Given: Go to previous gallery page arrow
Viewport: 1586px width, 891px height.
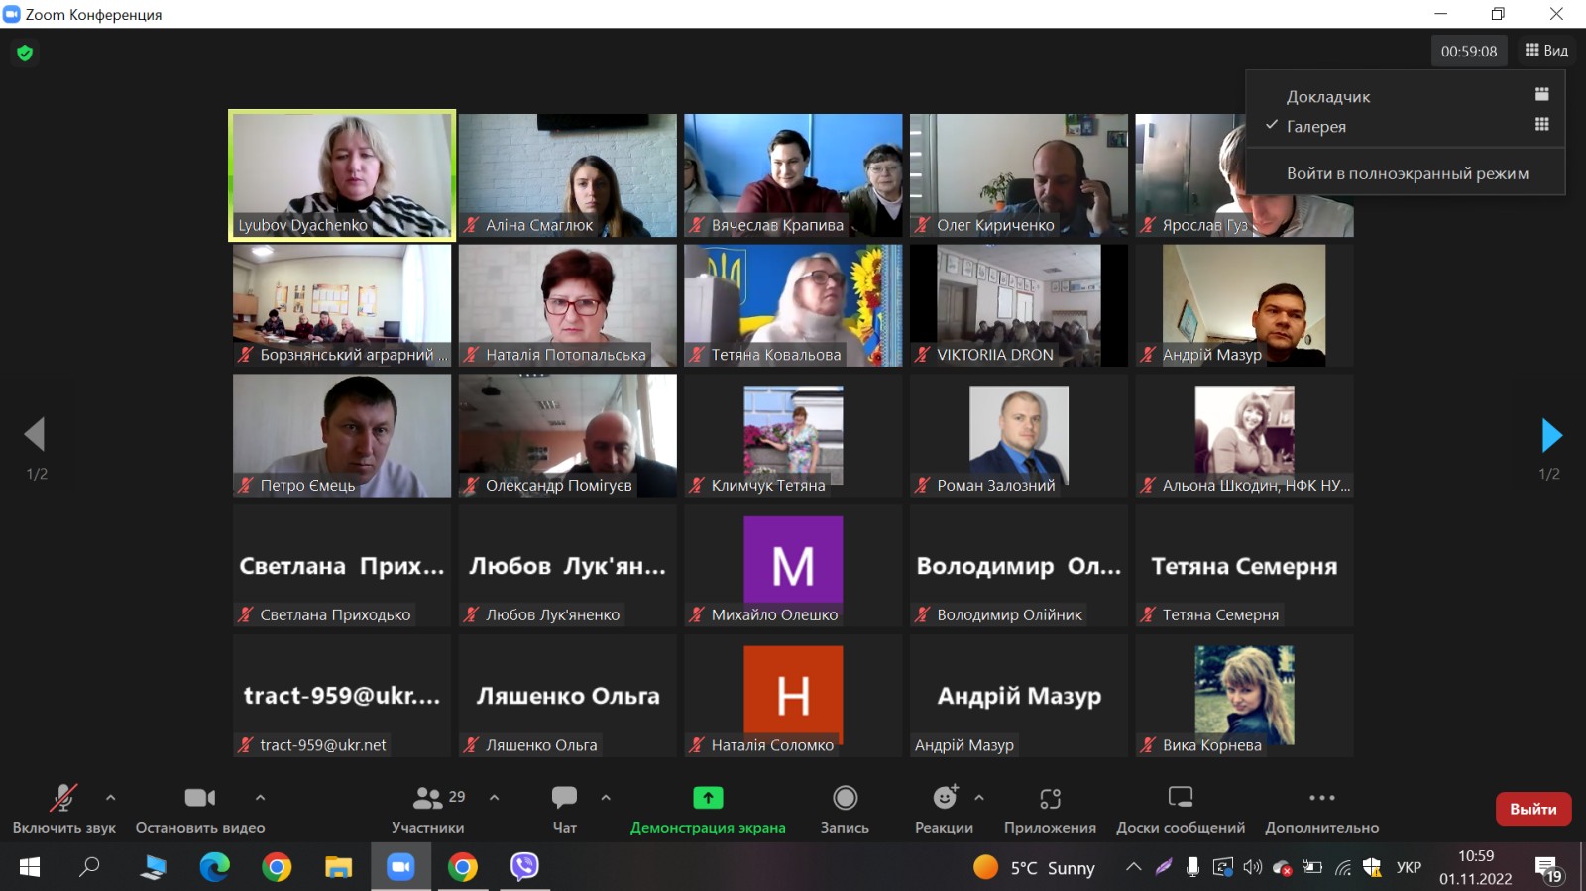Looking at the screenshot, I should [x=35, y=434].
